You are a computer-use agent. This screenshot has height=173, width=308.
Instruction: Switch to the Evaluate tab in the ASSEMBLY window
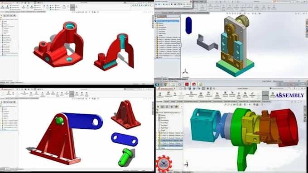179,102
